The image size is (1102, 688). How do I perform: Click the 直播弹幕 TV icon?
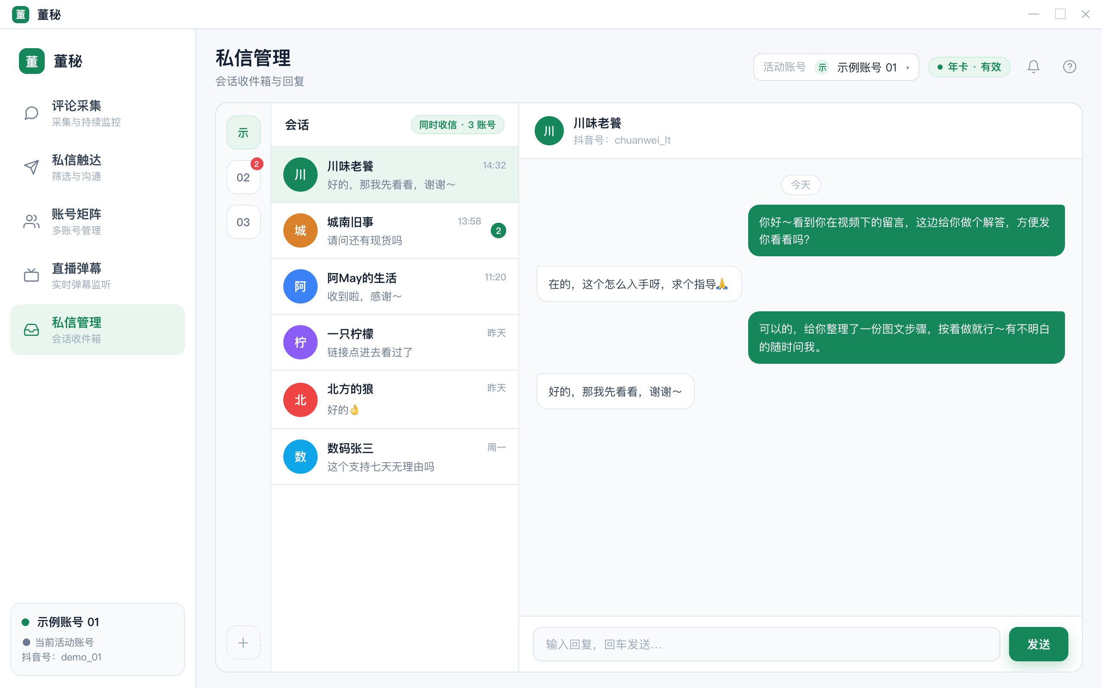31,276
